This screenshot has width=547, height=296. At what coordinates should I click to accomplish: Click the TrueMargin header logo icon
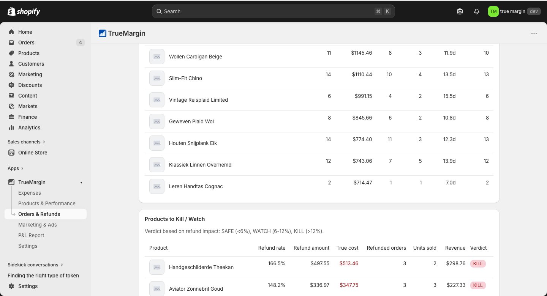tap(102, 33)
